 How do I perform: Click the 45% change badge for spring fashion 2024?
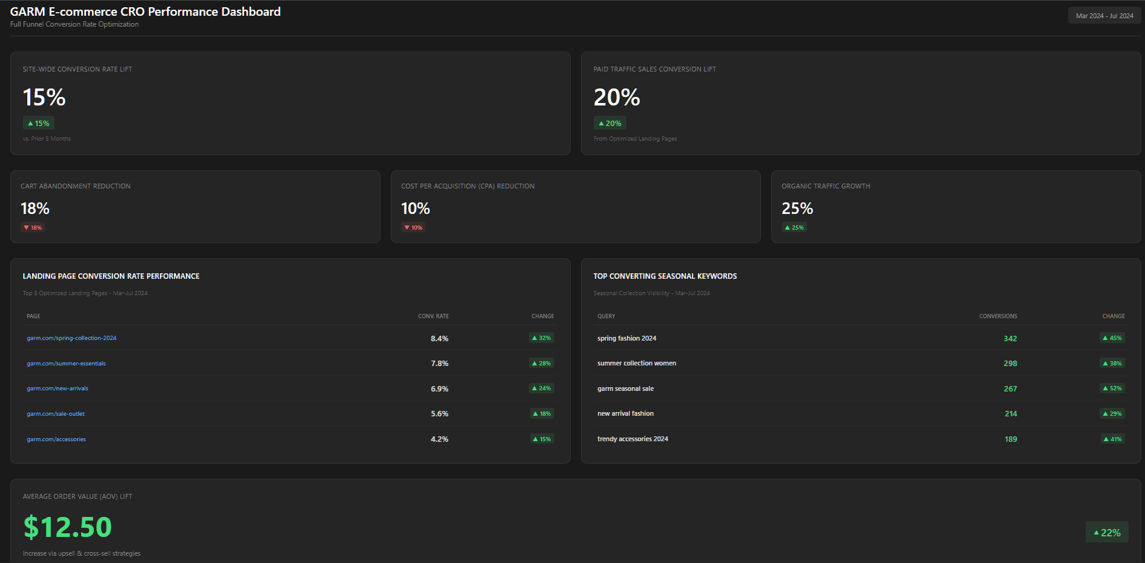pos(1112,338)
